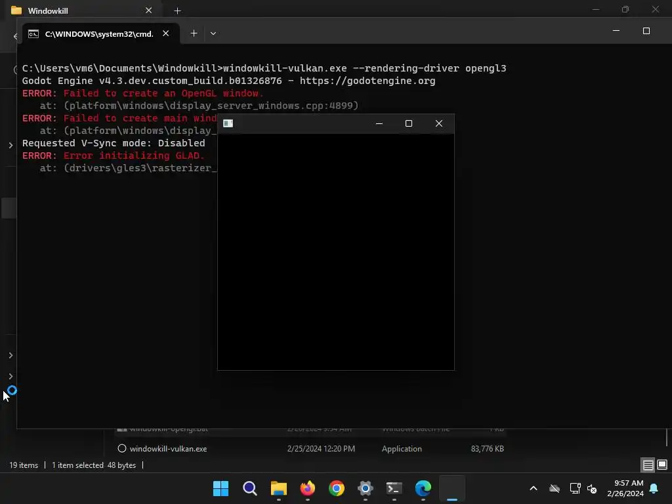Select windowkill-vulkan.exe file name
Image resolution: width=672 pixels, height=504 pixels.
click(x=169, y=449)
